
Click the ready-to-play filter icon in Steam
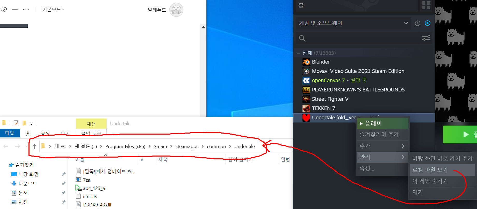[x=428, y=23]
